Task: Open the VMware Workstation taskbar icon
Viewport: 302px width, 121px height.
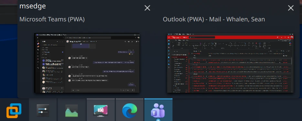Action: click(14, 111)
